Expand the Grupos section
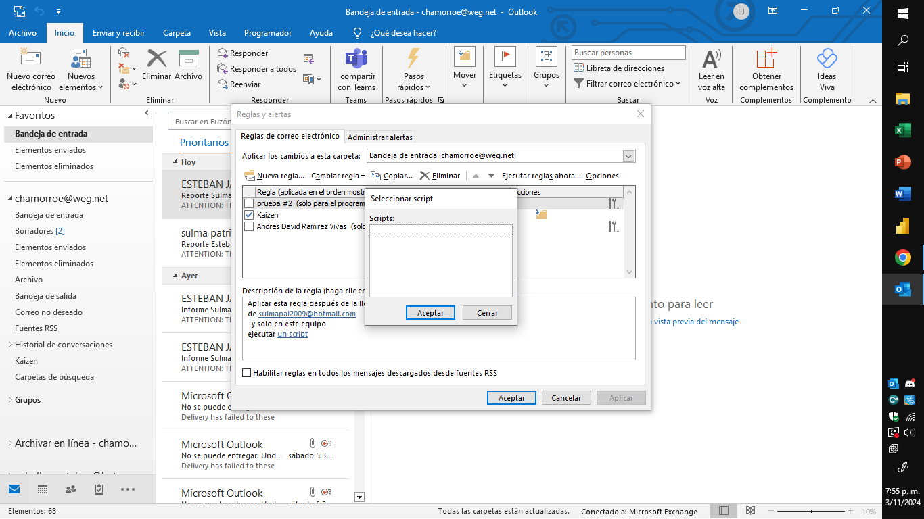 coord(9,400)
